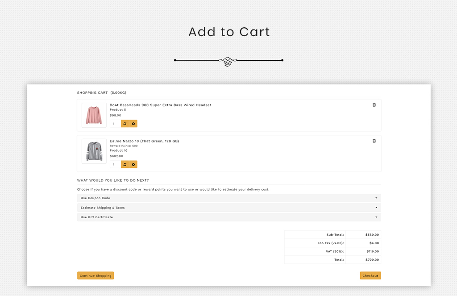
Task: Update quantity for Ealme Narzo 10 item
Action: [125, 164]
